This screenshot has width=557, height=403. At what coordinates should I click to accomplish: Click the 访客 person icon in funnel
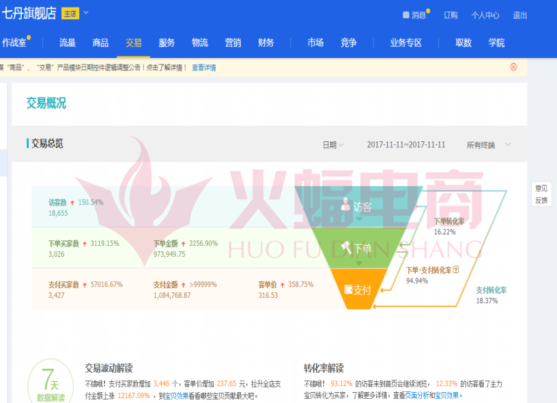tap(345, 205)
